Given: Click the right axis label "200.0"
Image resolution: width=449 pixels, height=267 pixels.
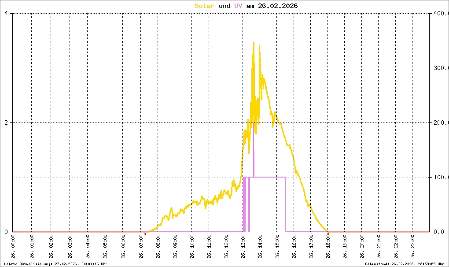Looking at the screenshot, I should 441,122.
